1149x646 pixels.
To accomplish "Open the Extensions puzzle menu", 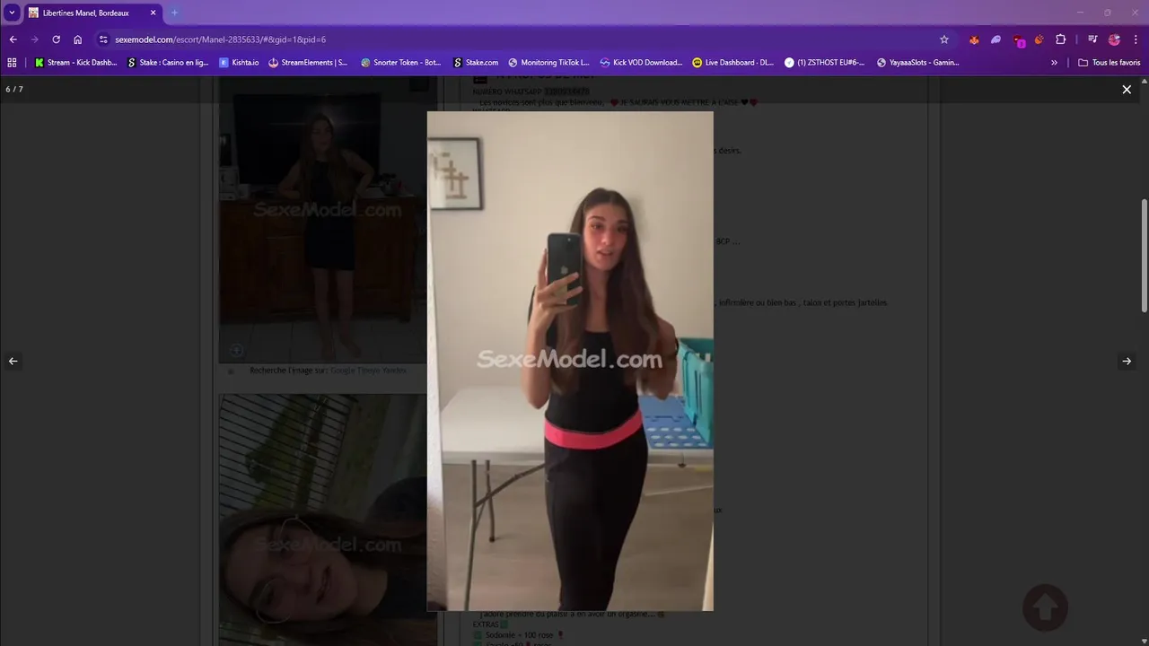I will (x=1061, y=39).
